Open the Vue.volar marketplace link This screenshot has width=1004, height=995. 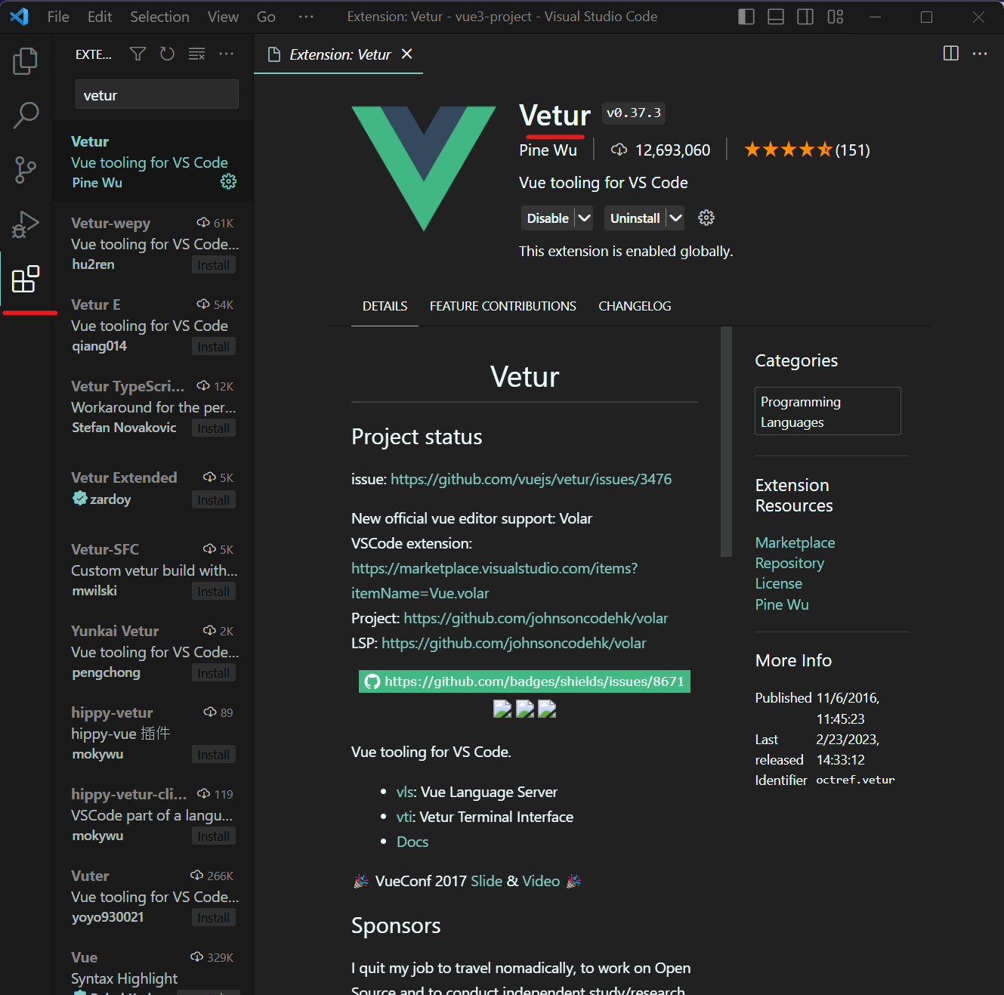click(x=494, y=580)
